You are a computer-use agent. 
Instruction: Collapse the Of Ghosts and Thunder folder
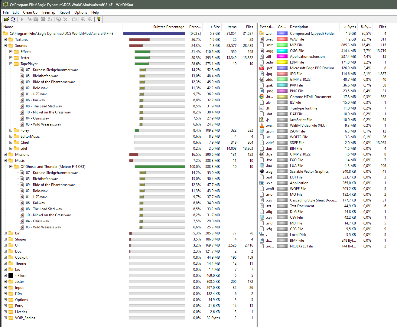[x=11, y=167]
